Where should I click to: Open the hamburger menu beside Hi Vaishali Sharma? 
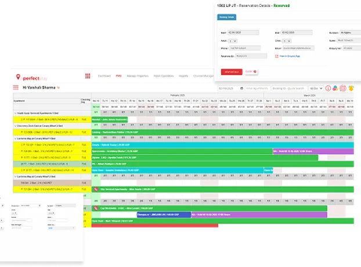pyautogui.click(x=16, y=87)
